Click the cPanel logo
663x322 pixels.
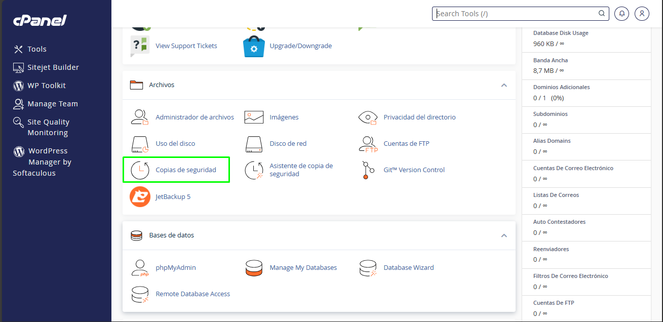coord(39,20)
